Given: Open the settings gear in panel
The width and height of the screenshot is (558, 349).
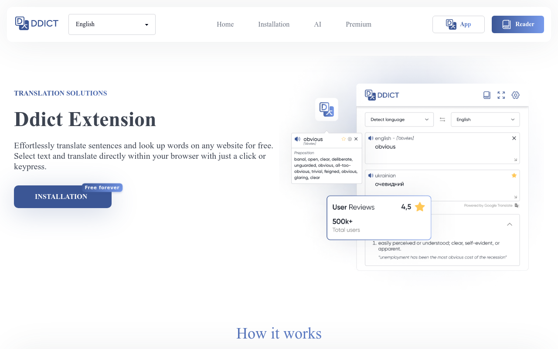Looking at the screenshot, I should [x=516, y=95].
